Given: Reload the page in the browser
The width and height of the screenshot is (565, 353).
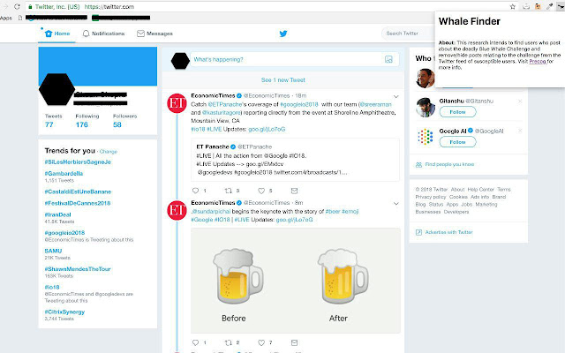Looking at the screenshot, I should click(x=17, y=6).
